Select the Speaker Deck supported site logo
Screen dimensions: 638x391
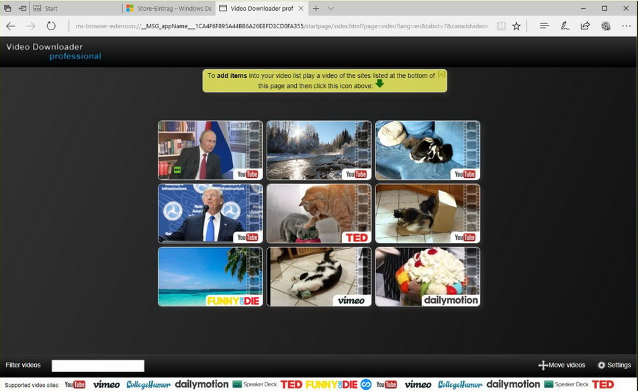(x=255, y=384)
